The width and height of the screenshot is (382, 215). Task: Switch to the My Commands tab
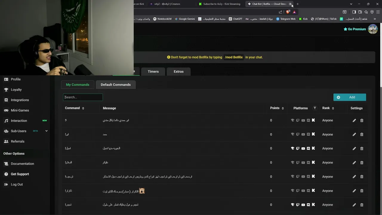78,85
